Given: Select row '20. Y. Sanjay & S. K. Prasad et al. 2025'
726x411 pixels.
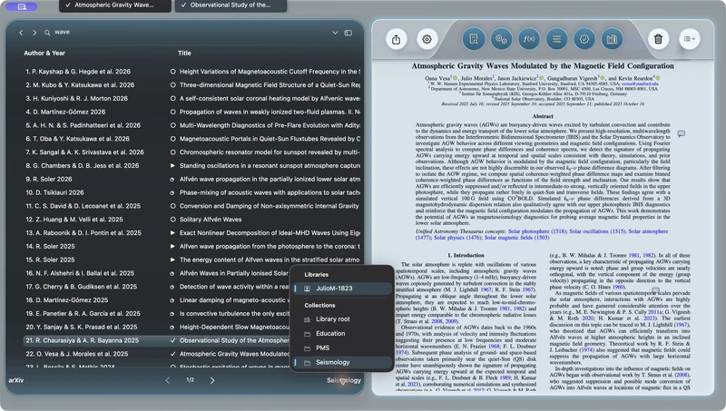Looking at the screenshot, I should click(157, 327).
